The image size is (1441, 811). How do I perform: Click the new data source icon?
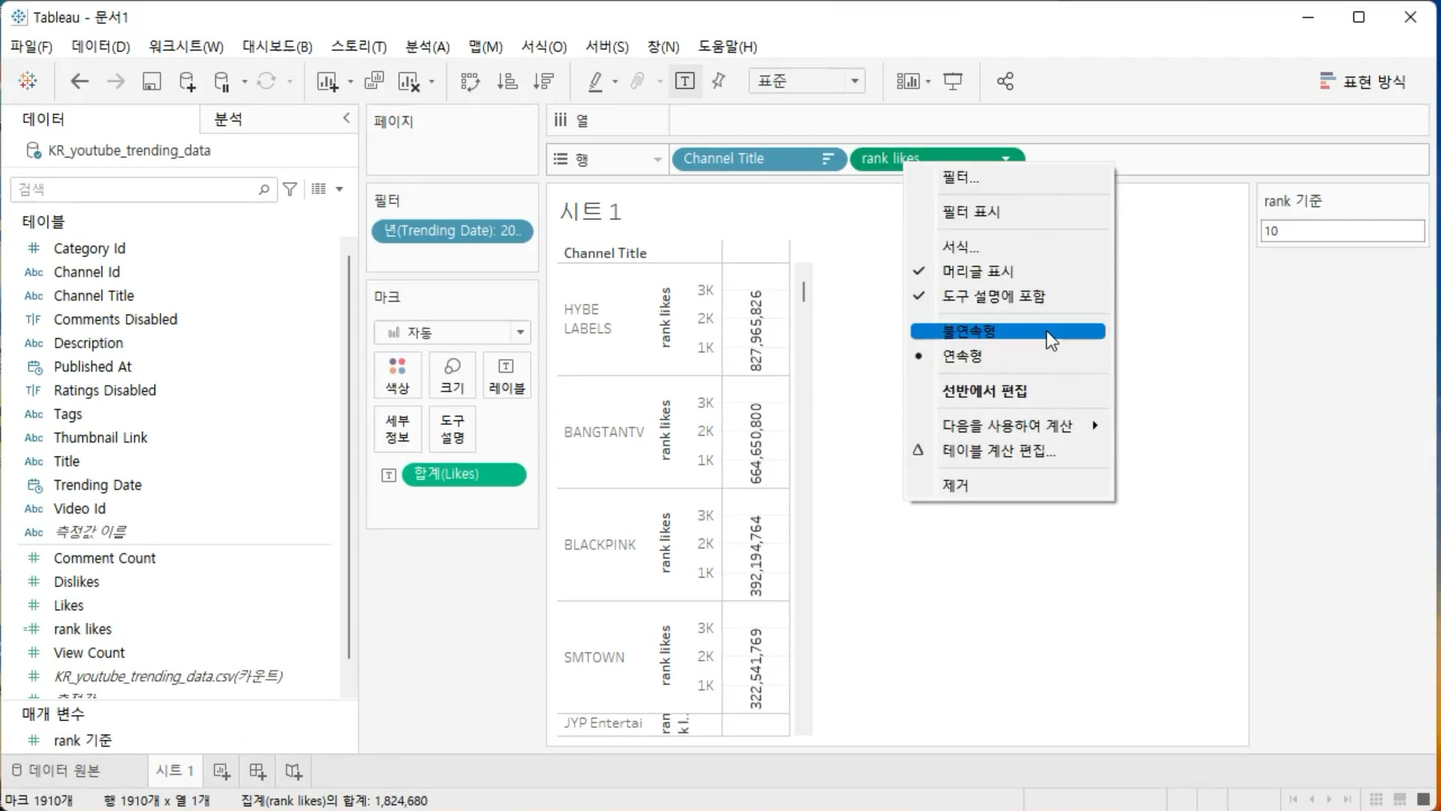[x=187, y=81]
